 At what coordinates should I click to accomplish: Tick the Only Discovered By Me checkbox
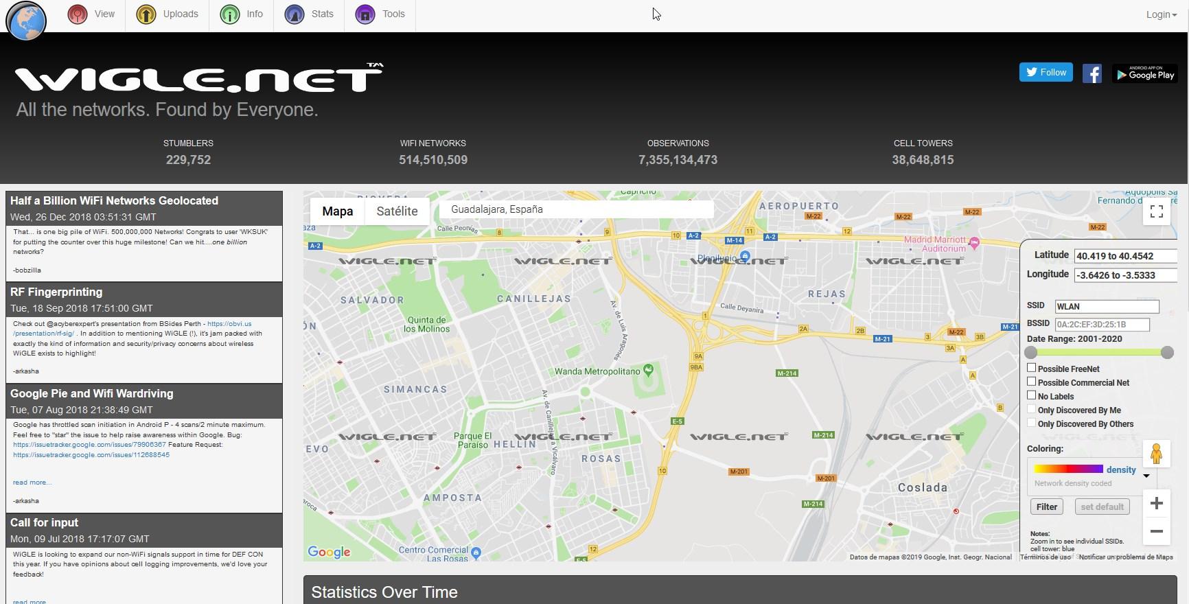point(1031,409)
